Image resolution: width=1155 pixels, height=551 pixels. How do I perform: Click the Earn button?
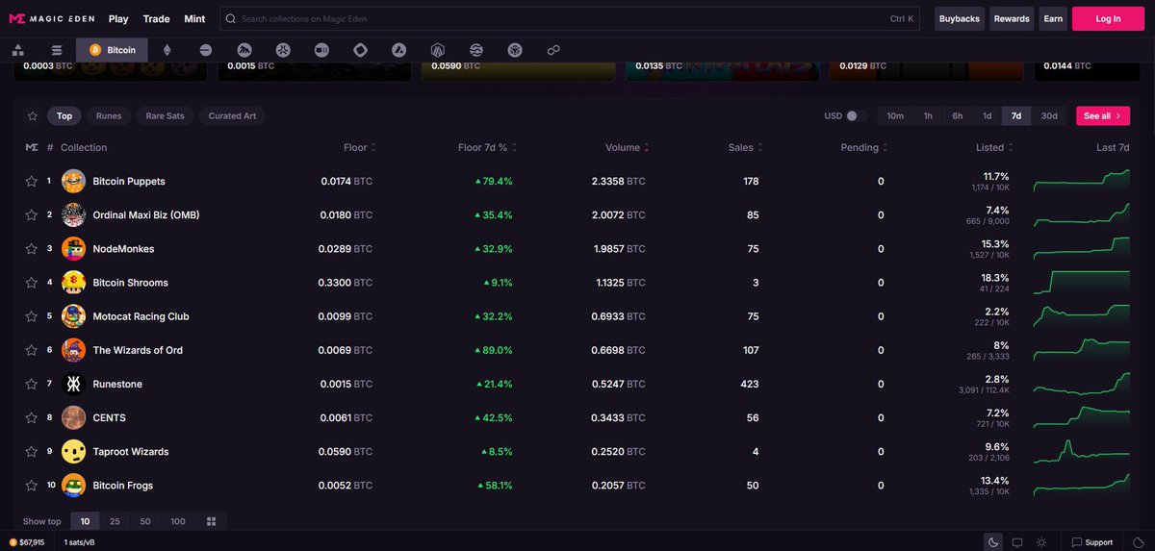point(1053,18)
